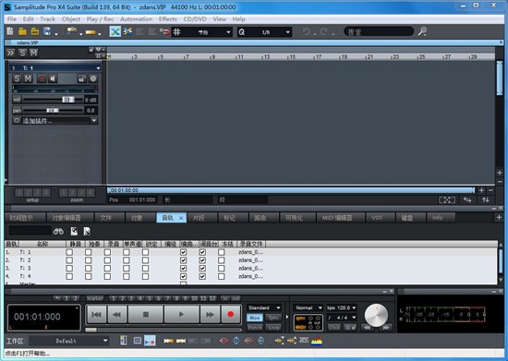Open the add plugin dropdown on track 1

(x=94, y=120)
